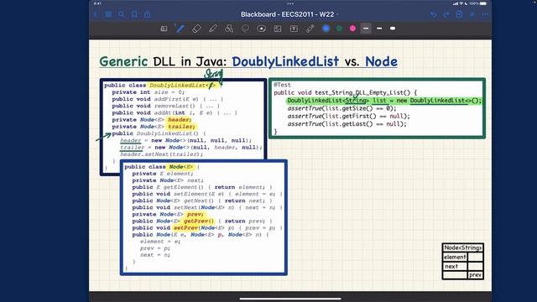537x302 pixels.
Task: Toggle read-only mode pencil icon
Action: tap(472, 14)
